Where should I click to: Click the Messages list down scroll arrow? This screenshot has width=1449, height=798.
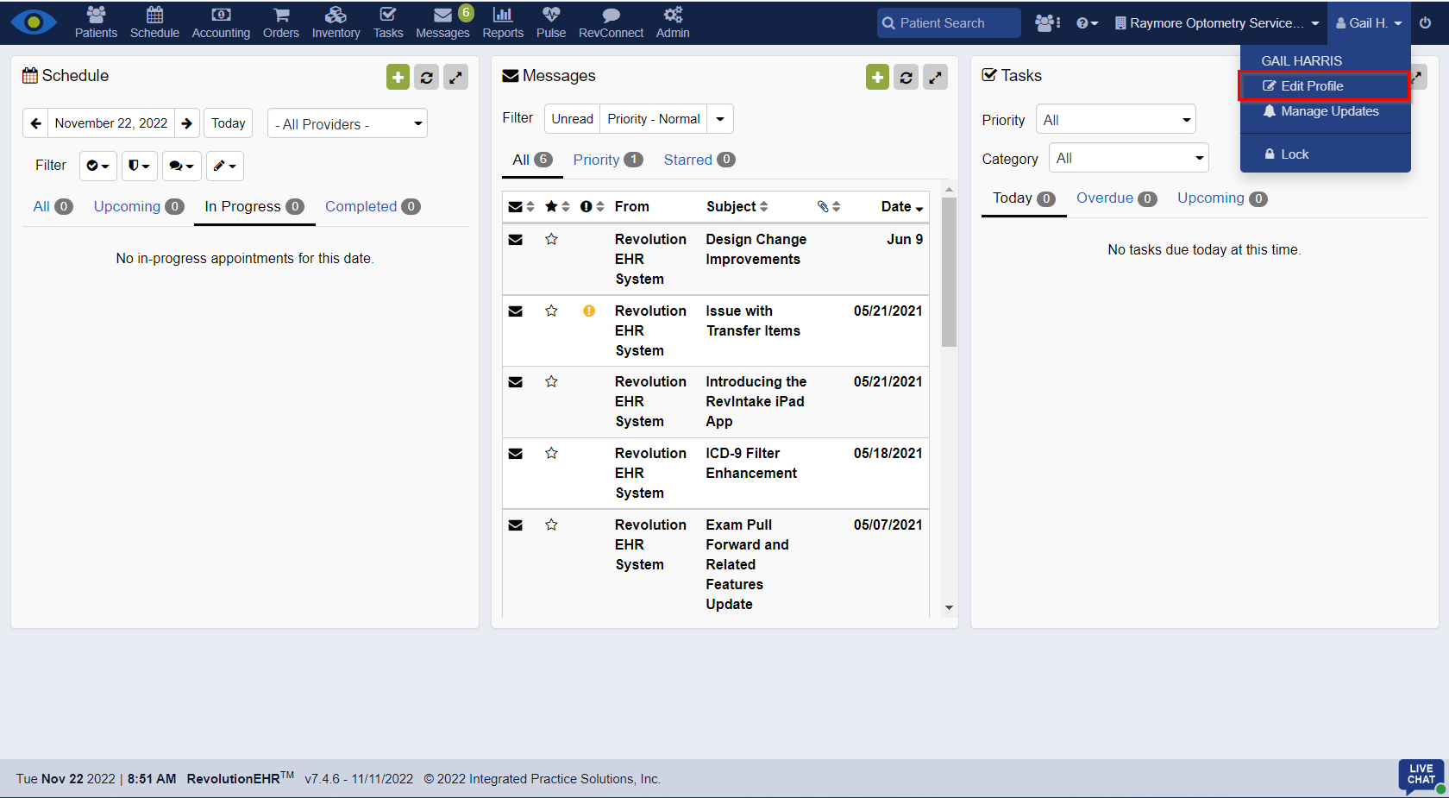949,608
